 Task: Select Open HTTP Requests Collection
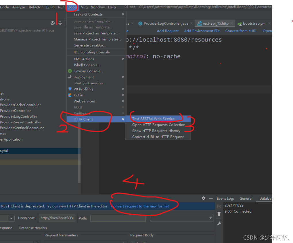click(x=158, y=125)
